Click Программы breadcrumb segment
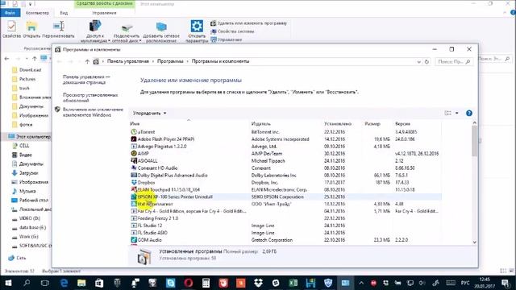 (x=170, y=61)
